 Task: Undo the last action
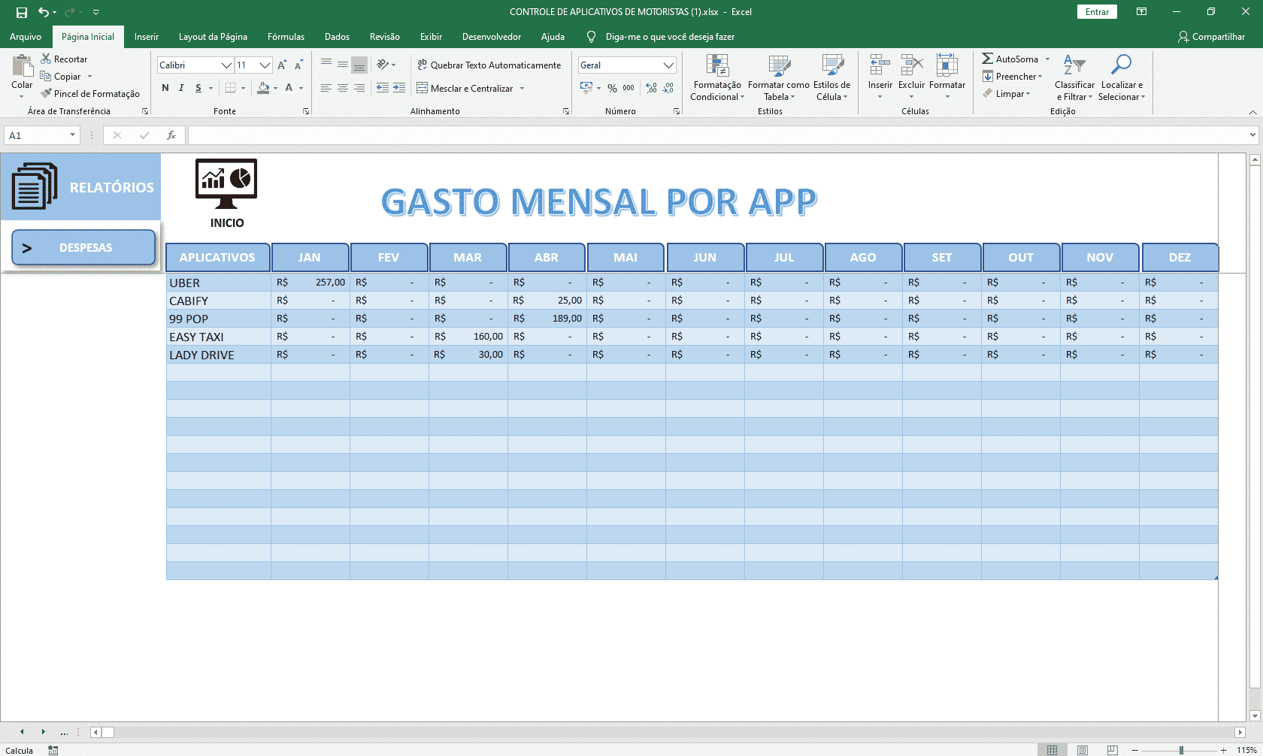pyautogui.click(x=43, y=12)
